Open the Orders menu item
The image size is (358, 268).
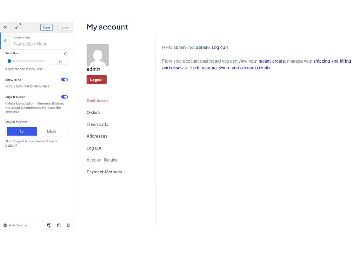click(x=94, y=112)
